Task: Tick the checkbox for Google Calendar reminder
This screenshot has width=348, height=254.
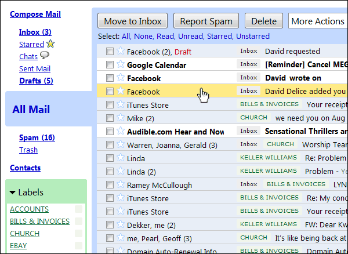Action: pyautogui.click(x=110, y=65)
